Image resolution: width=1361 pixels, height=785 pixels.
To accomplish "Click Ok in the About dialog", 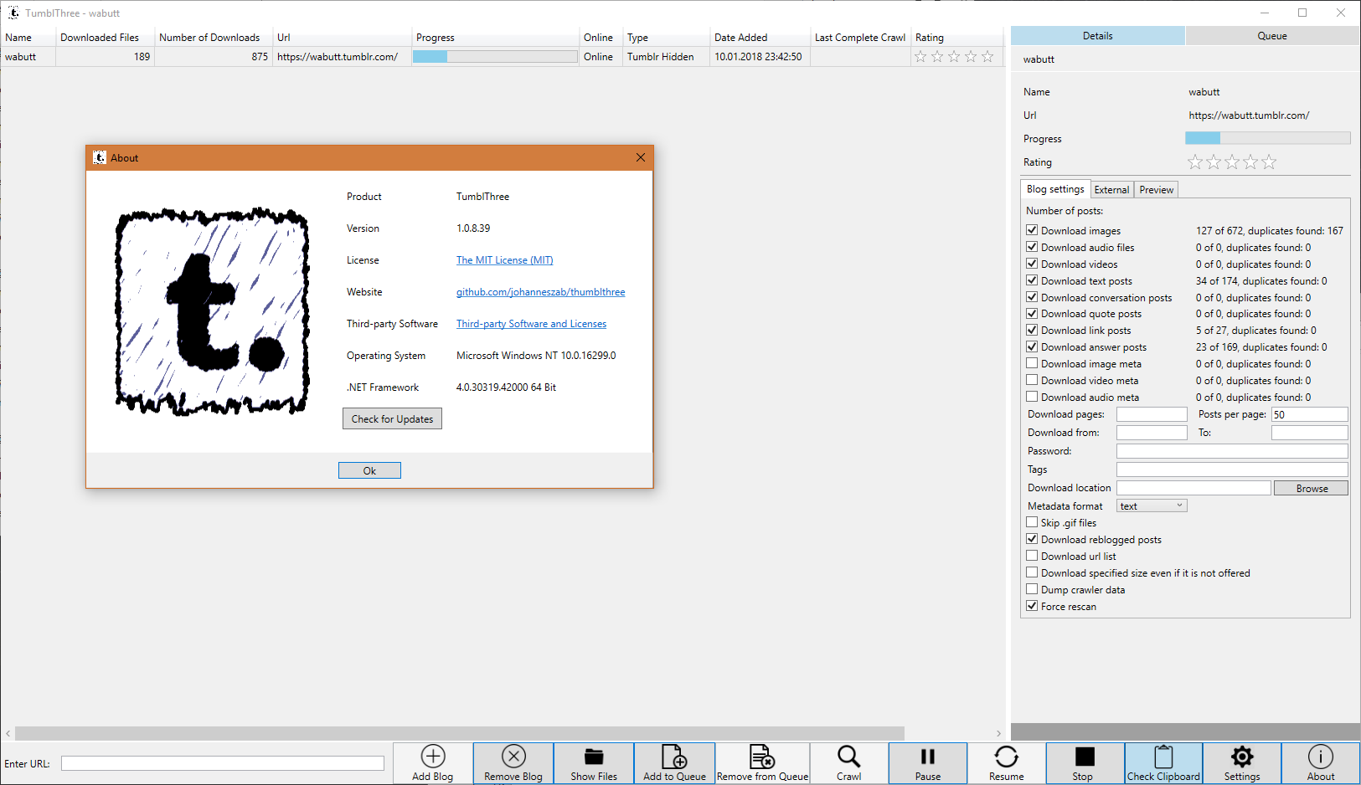I will point(369,470).
